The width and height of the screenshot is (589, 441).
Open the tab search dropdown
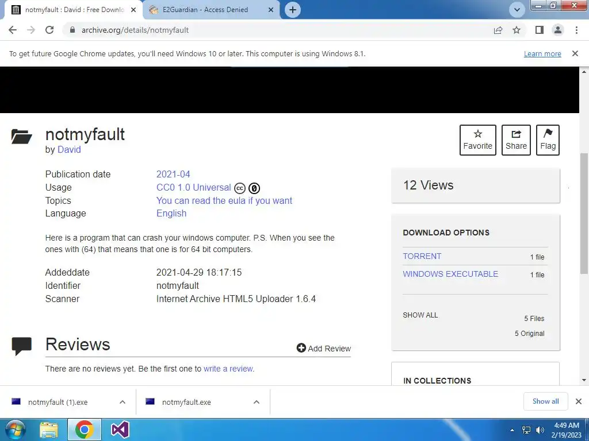[517, 10]
